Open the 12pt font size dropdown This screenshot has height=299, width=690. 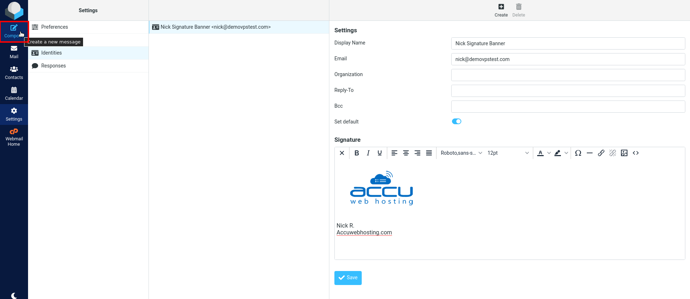point(508,153)
